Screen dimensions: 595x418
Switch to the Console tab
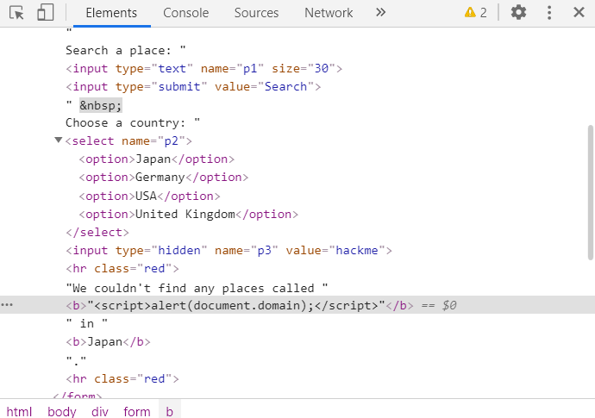[186, 13]
